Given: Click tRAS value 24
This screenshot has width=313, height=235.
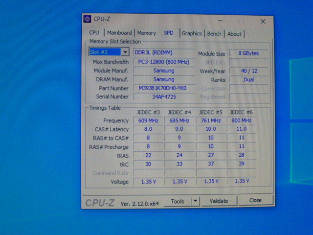Looking at the screenshot, I should coord(179,155).
